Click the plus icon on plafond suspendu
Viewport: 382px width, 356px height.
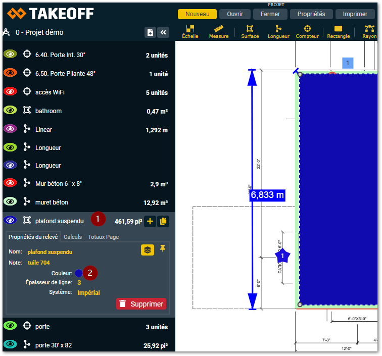click(x=150, y=221)
